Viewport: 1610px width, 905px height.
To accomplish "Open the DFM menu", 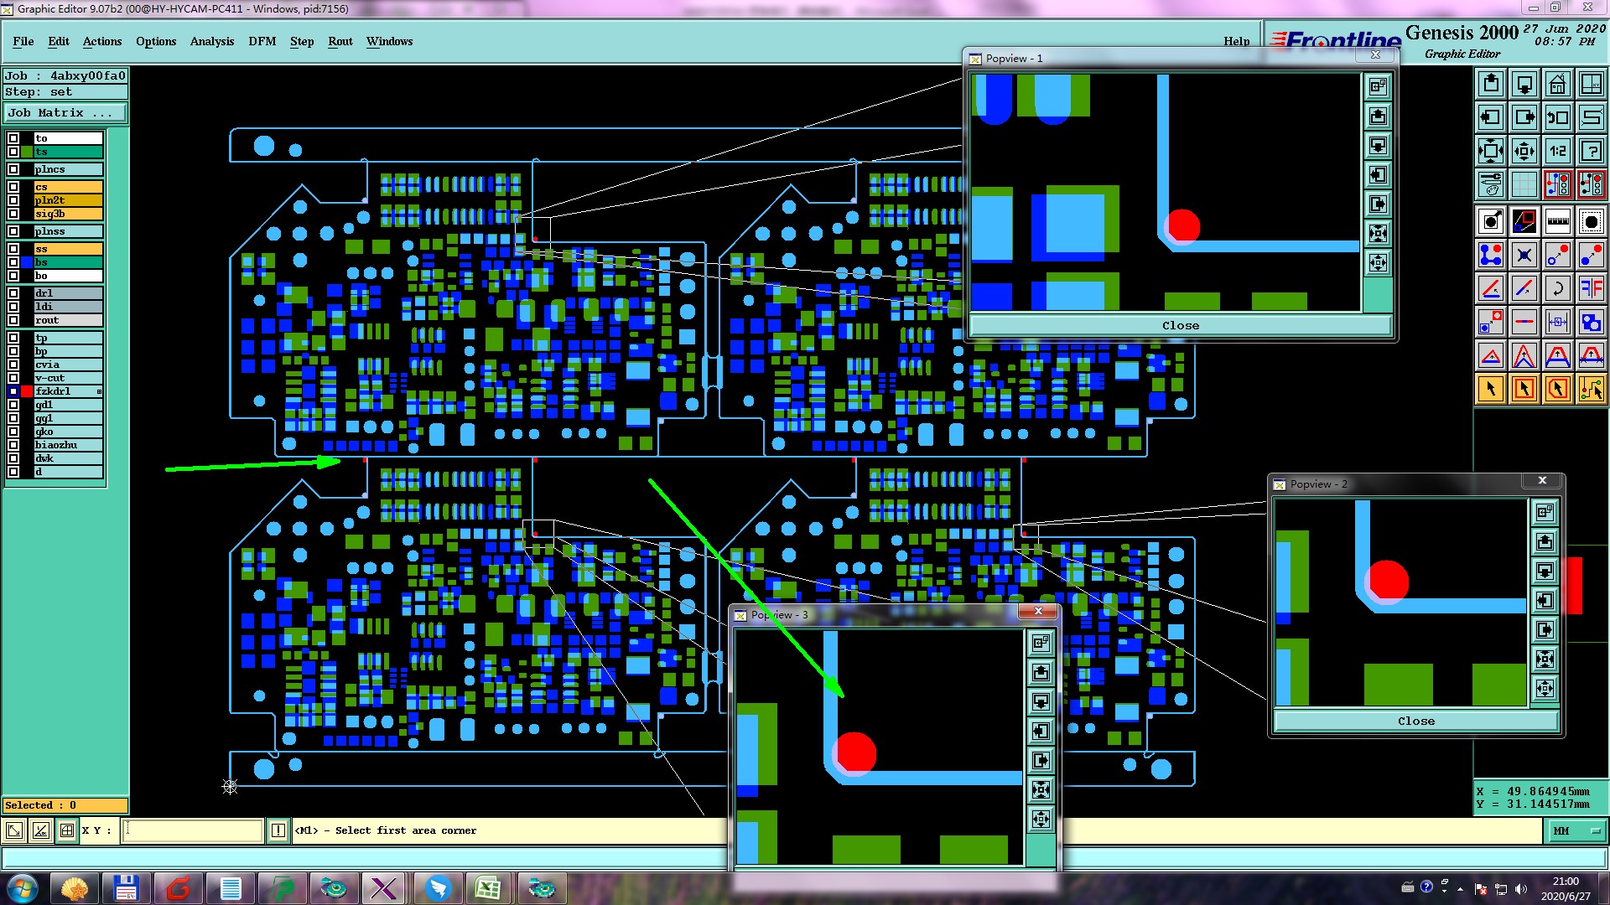I will 262,41.
